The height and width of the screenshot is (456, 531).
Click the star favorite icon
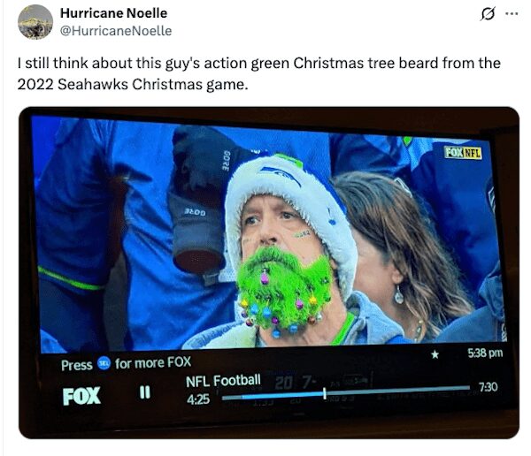pos(435,354)
